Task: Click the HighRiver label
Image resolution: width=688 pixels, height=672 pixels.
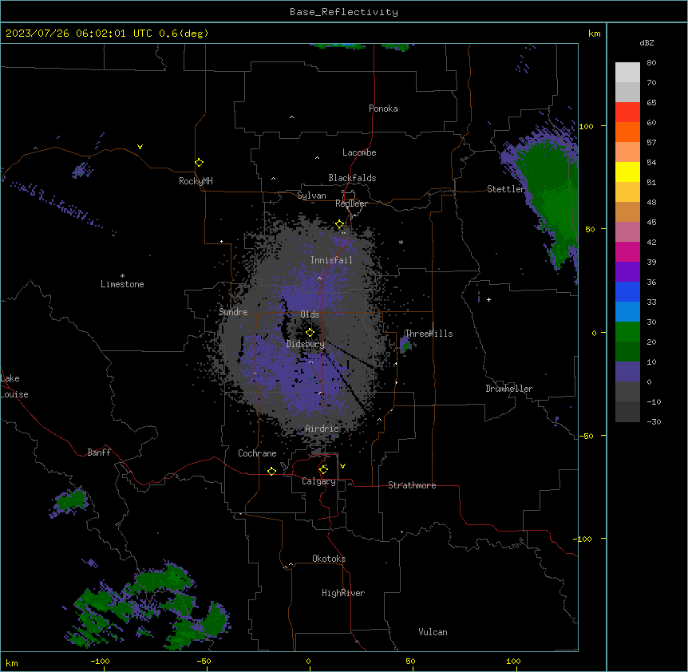Action: coord(343,593)
